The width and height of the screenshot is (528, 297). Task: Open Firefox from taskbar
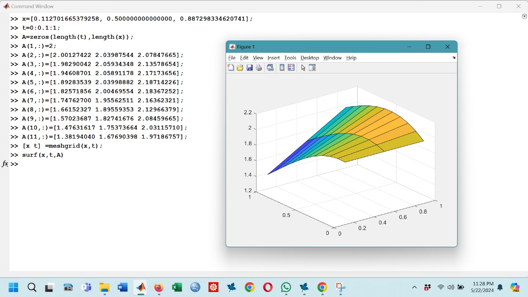click(x=159, y=287)
